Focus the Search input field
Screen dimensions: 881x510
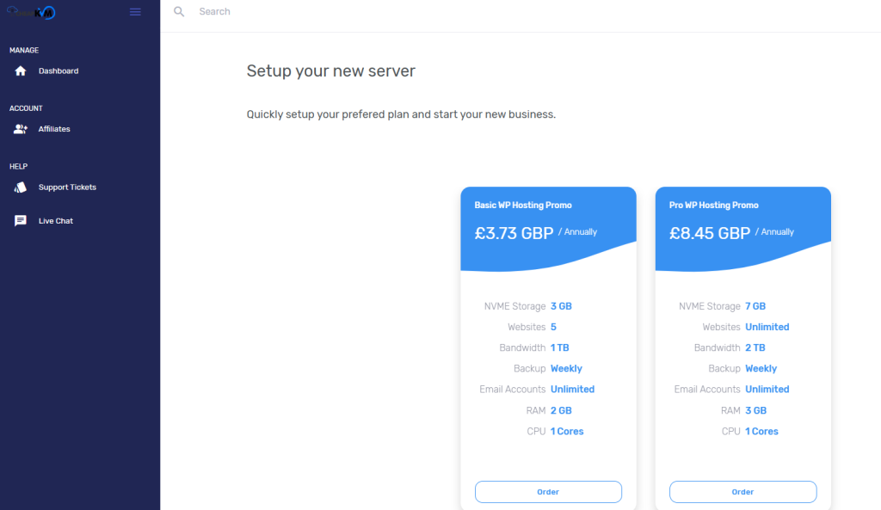click(393, 11)
